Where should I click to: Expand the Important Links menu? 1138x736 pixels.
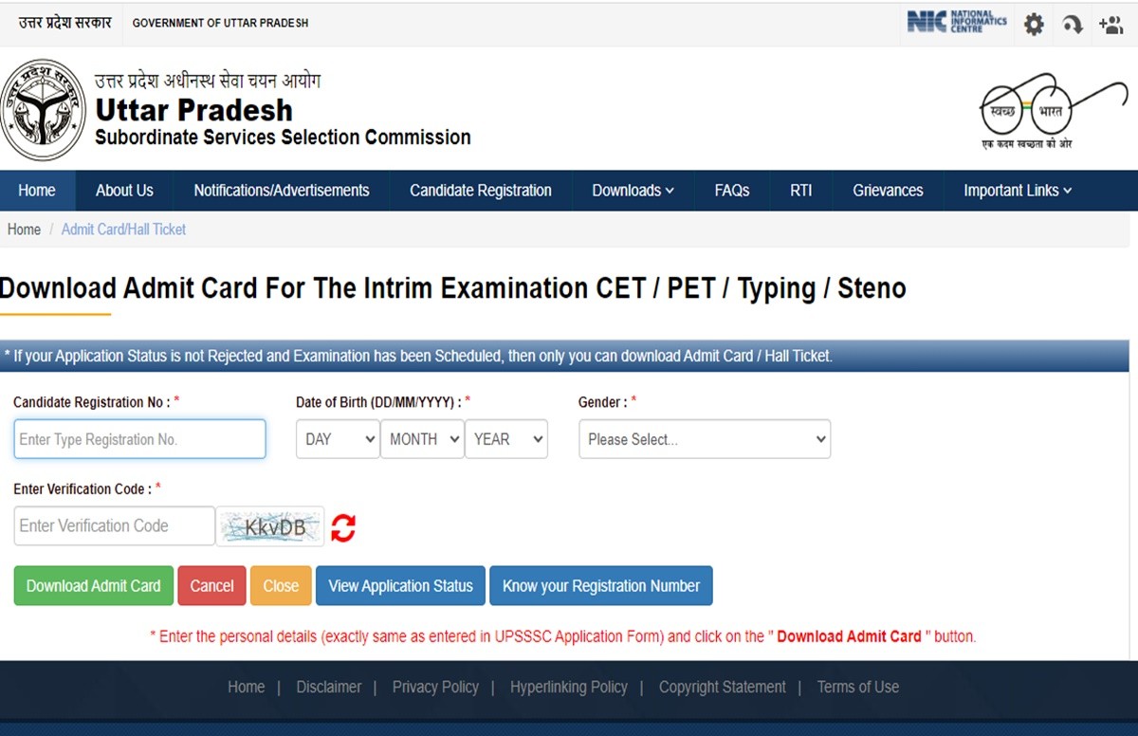tap(1018, 191)
